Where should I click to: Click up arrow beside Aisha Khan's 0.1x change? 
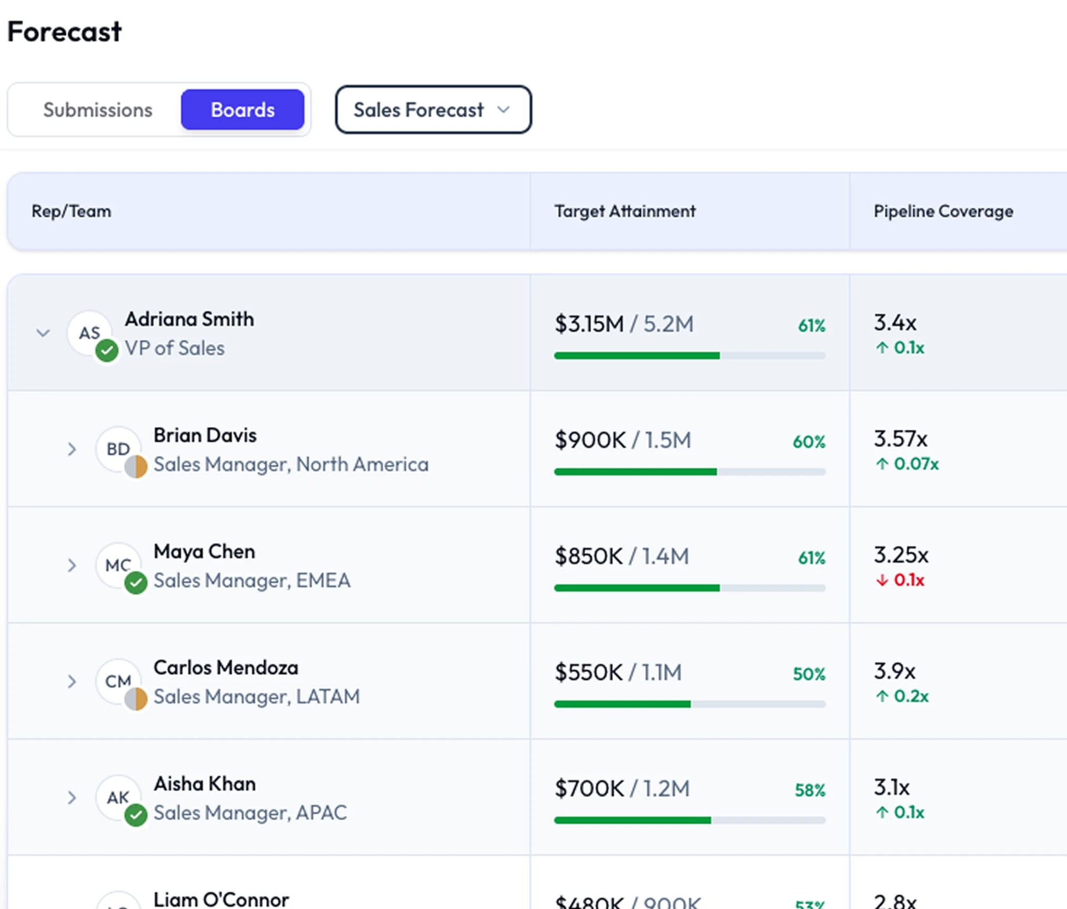(x=882, y=813)
